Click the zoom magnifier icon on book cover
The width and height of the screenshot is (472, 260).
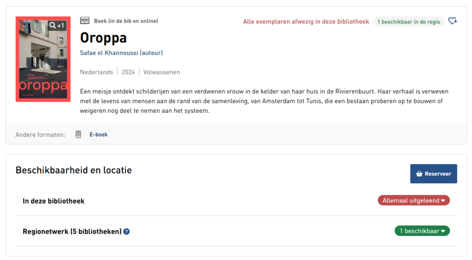(53, 25)
